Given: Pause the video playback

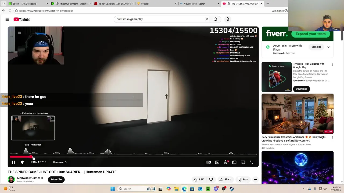Looking at the screenshot, I should click(13, 162).
